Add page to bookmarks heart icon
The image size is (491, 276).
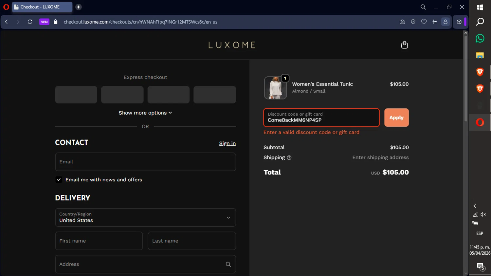(424, 22)
